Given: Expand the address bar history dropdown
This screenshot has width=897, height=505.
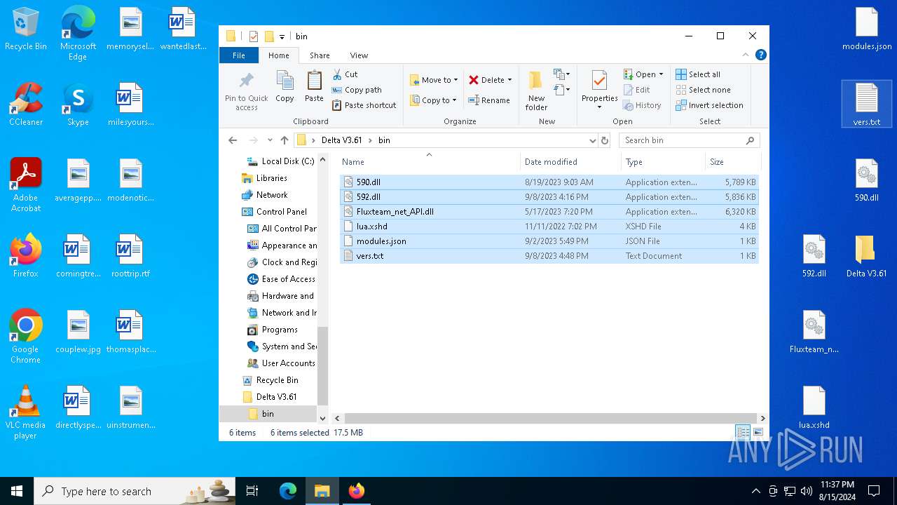Looking at the screenshot, I should point(593,140).
